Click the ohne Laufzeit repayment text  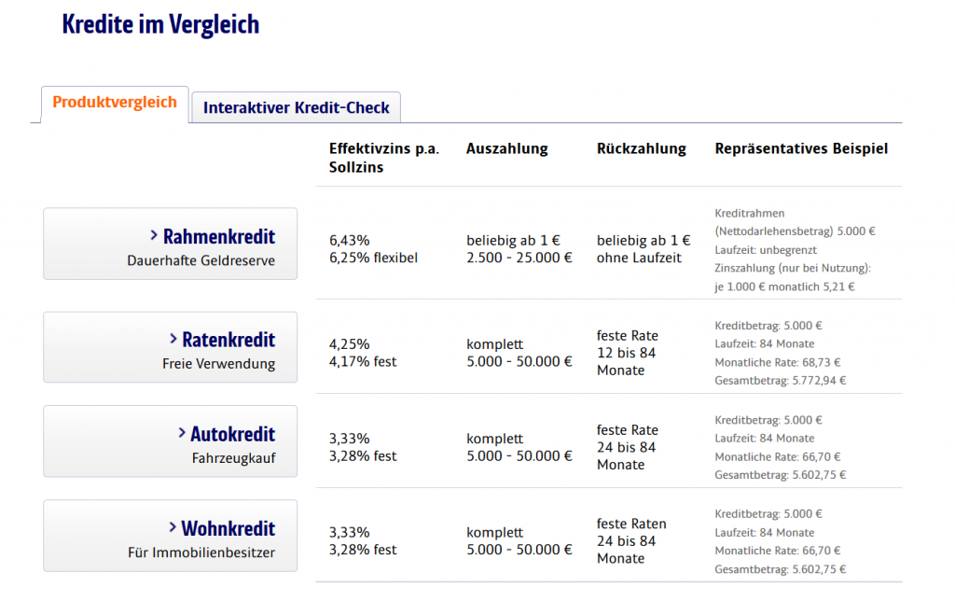click(x=639, y=258)
